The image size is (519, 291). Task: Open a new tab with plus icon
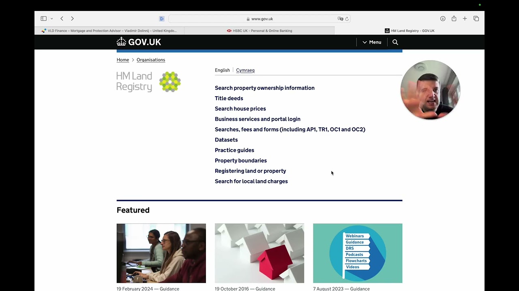click(465, 19)
